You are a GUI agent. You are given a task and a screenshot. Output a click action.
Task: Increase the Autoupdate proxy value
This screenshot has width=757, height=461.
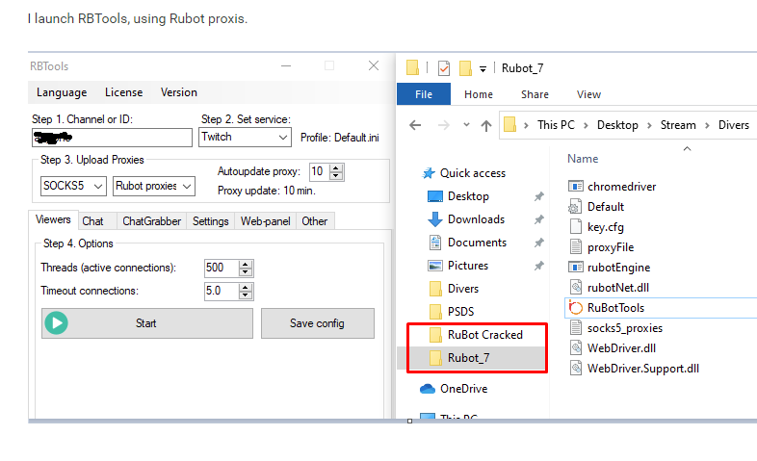tap(337, 168)
